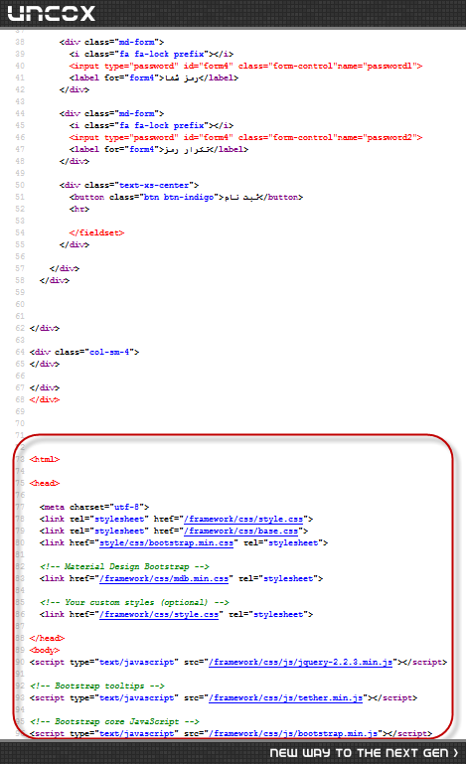Click the arrow chevron in the footer banner
Image resolution: width=466 pixels, height=764 pixels.
(456, 753)
